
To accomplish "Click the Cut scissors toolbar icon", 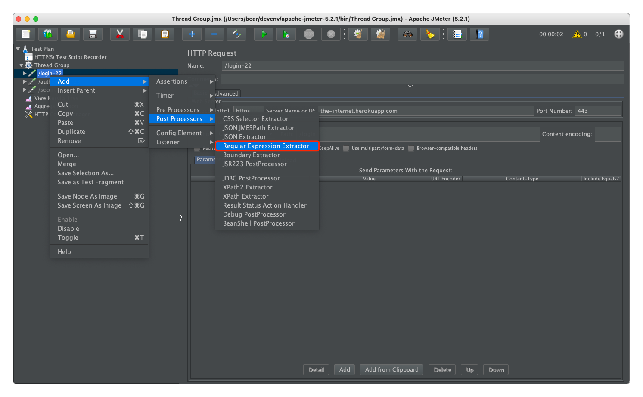I will [120, 34].
